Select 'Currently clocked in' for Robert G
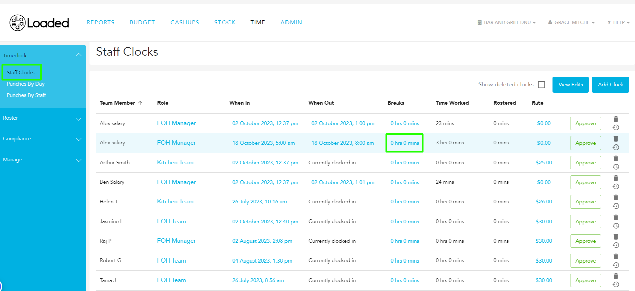Screen dimensions: 635x291 pos(332,260)
